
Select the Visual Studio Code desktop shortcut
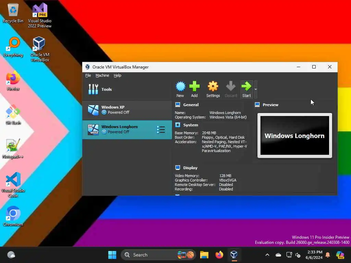(13, 185)
